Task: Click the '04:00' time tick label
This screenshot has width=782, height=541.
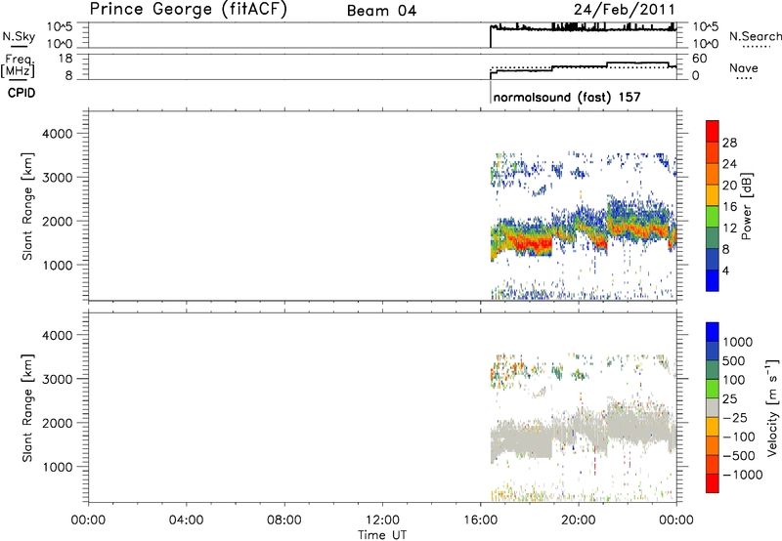Action: 187,520
